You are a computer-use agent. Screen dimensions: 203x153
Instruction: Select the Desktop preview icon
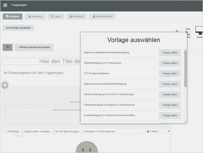(200, 31)
